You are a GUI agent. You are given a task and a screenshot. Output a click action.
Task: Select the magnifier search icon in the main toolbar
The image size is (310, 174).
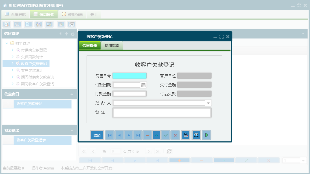pyautogui.click(x=6, y=24)
